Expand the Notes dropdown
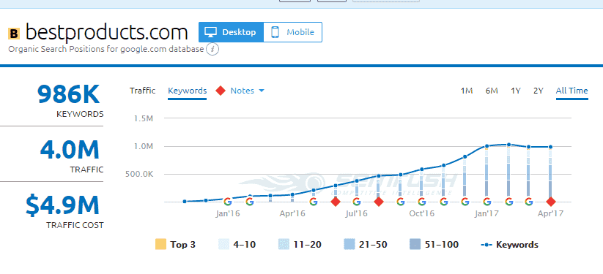 point(247,91)
